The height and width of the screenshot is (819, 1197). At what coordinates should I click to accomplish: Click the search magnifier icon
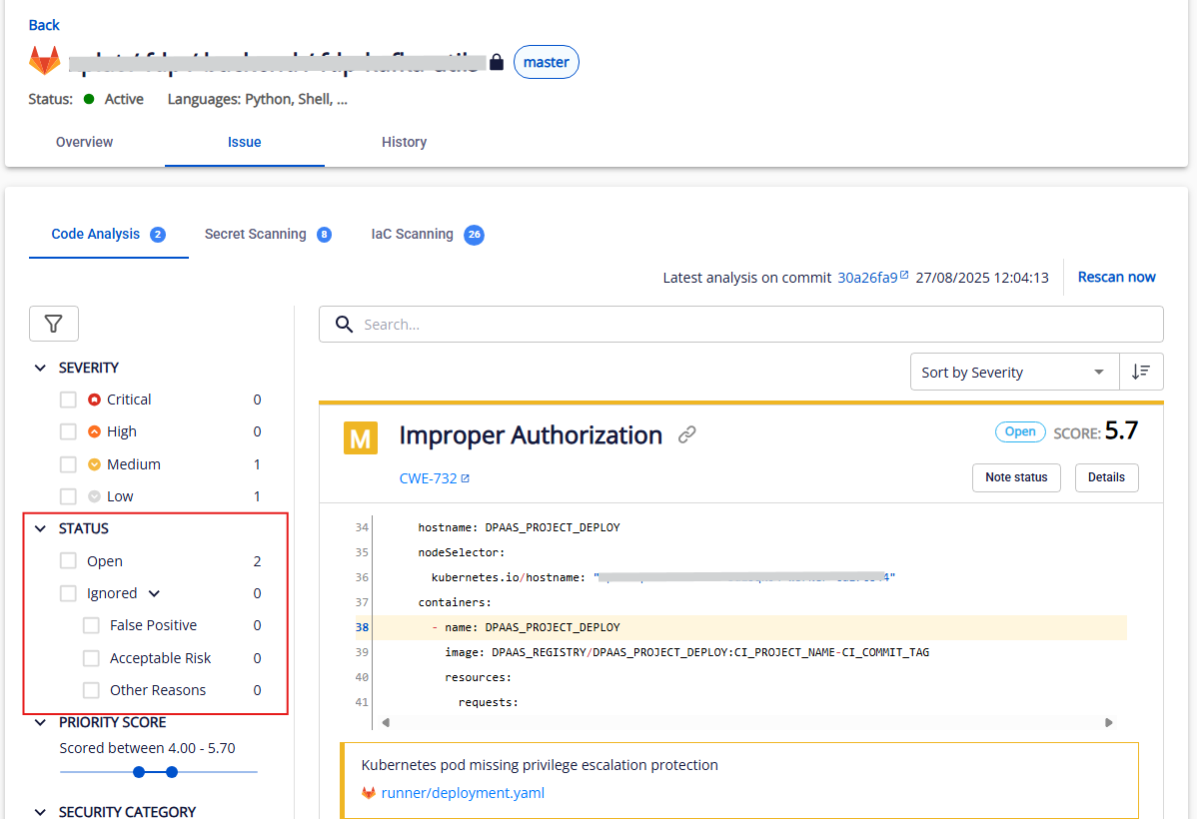345,325
